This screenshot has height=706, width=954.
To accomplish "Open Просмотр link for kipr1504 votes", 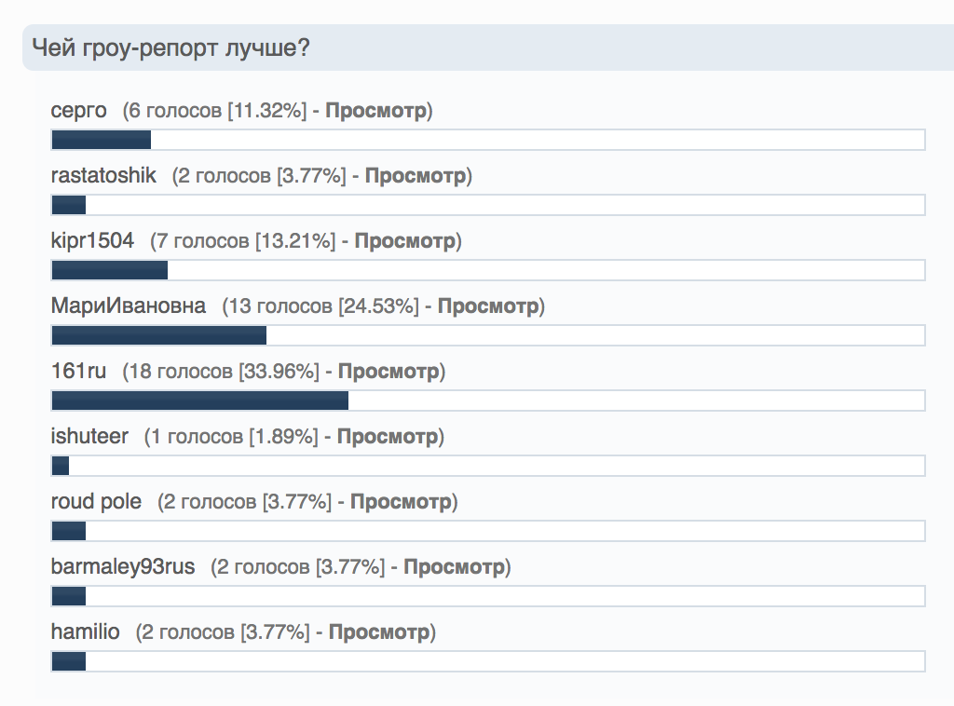I will [405, 241].
